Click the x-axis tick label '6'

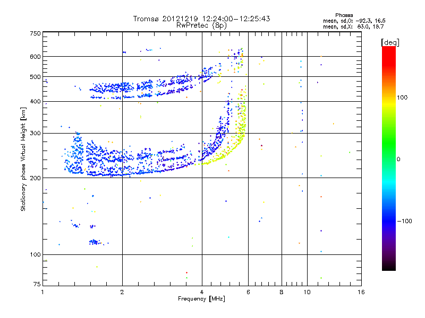tap(248, 292)
